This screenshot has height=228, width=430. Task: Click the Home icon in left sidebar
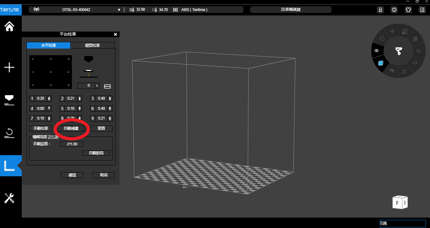pos(9,26)
